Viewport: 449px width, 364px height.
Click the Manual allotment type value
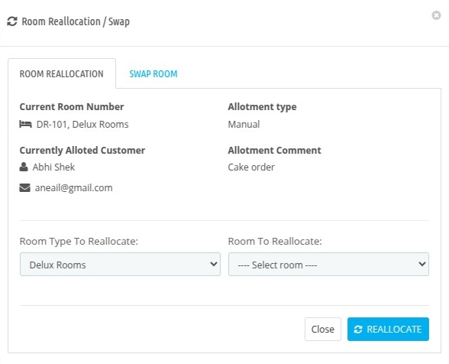[x=244, y=125]
